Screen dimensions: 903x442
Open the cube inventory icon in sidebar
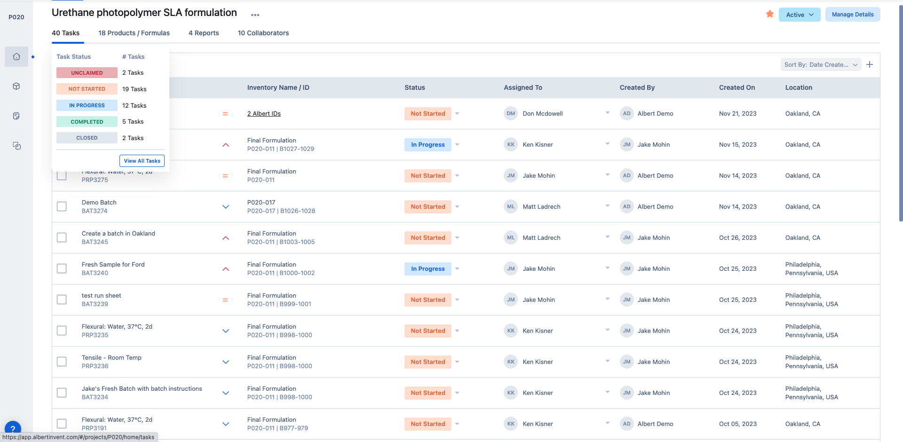coord(16,87)
